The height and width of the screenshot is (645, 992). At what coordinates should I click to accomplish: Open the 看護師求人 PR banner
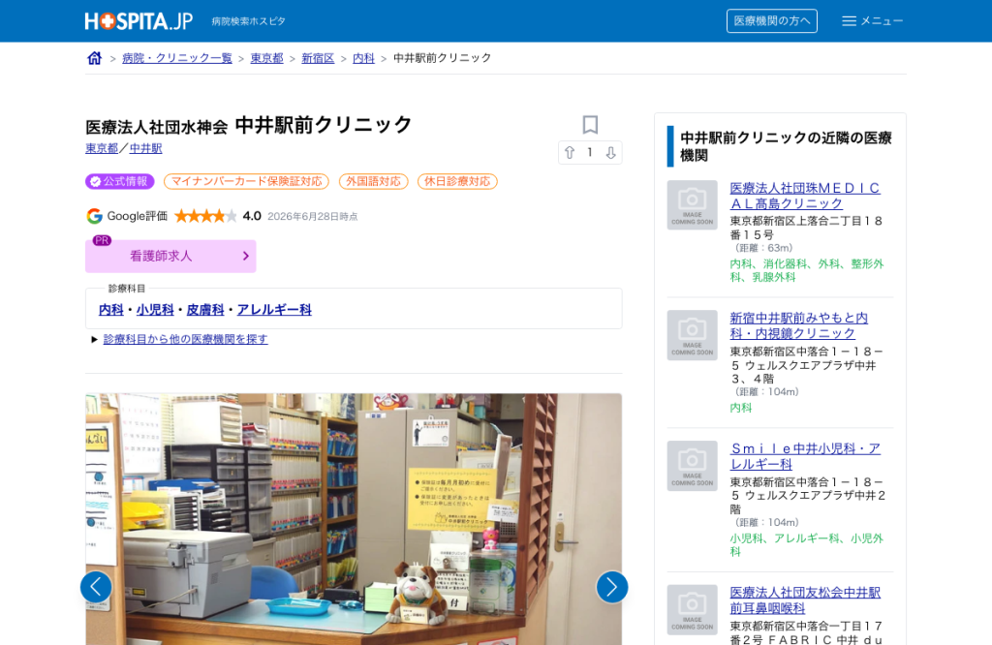click(x=170, y=256)
